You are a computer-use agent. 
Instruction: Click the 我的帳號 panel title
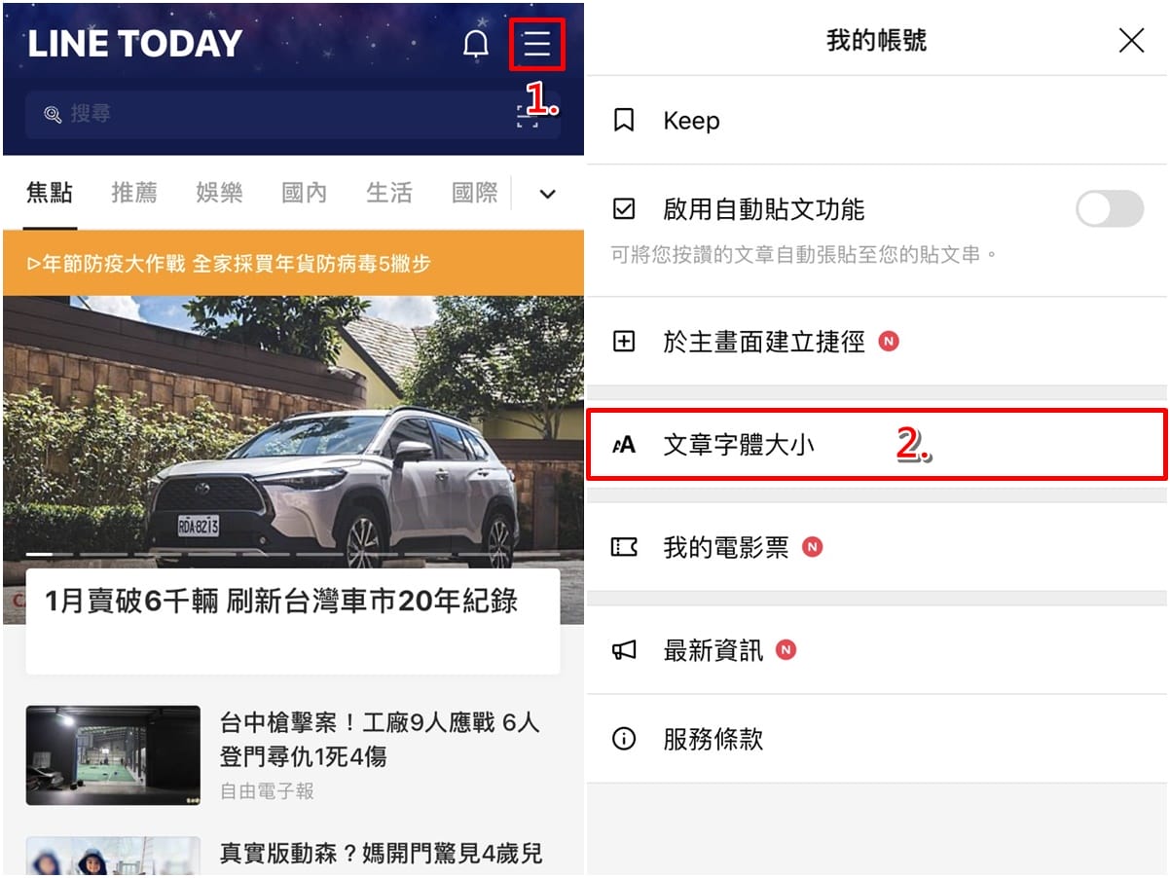[x=876, y=40]
